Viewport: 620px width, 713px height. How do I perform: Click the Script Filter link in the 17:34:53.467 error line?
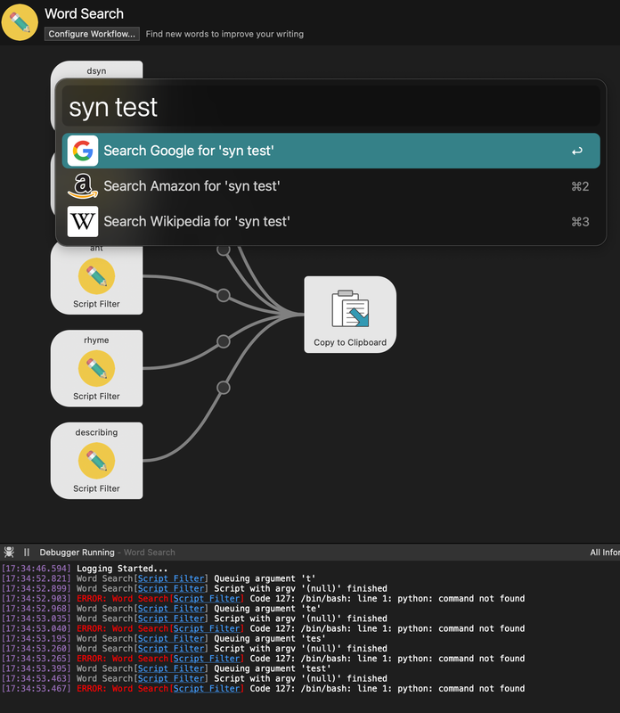point(207,688)
